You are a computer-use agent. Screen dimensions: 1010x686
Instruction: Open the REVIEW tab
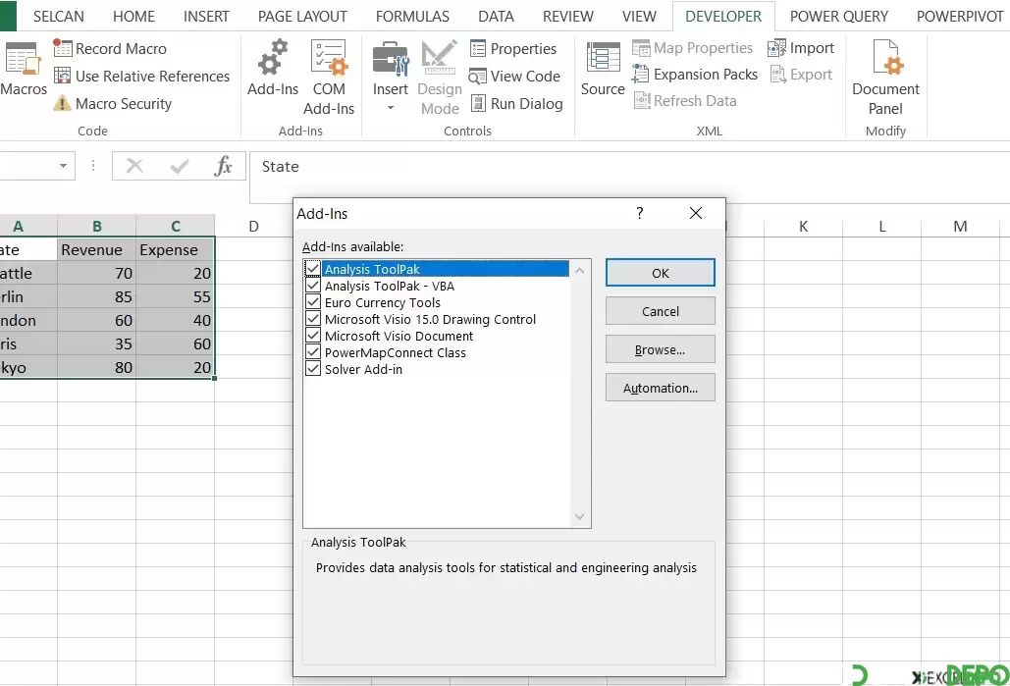[567, 16]
